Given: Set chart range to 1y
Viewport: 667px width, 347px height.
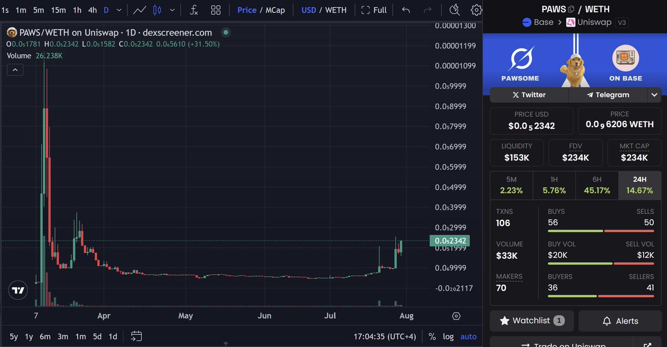Looking at the screenshot, I should pyautogui.click(x=29, y=336).
